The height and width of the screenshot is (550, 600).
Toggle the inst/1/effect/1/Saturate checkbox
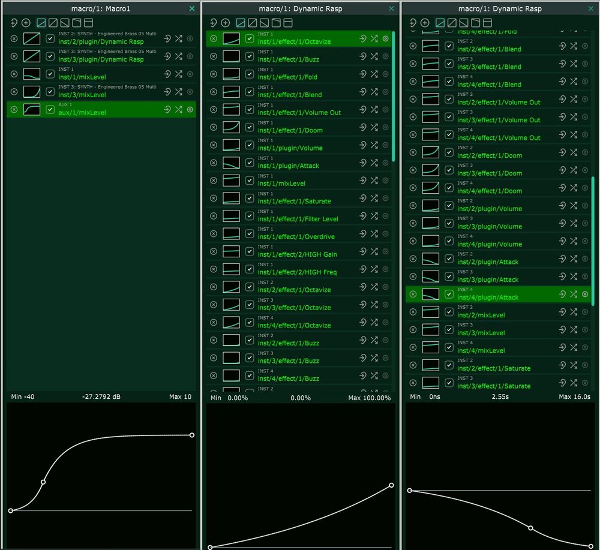click(x=250, y=198)
